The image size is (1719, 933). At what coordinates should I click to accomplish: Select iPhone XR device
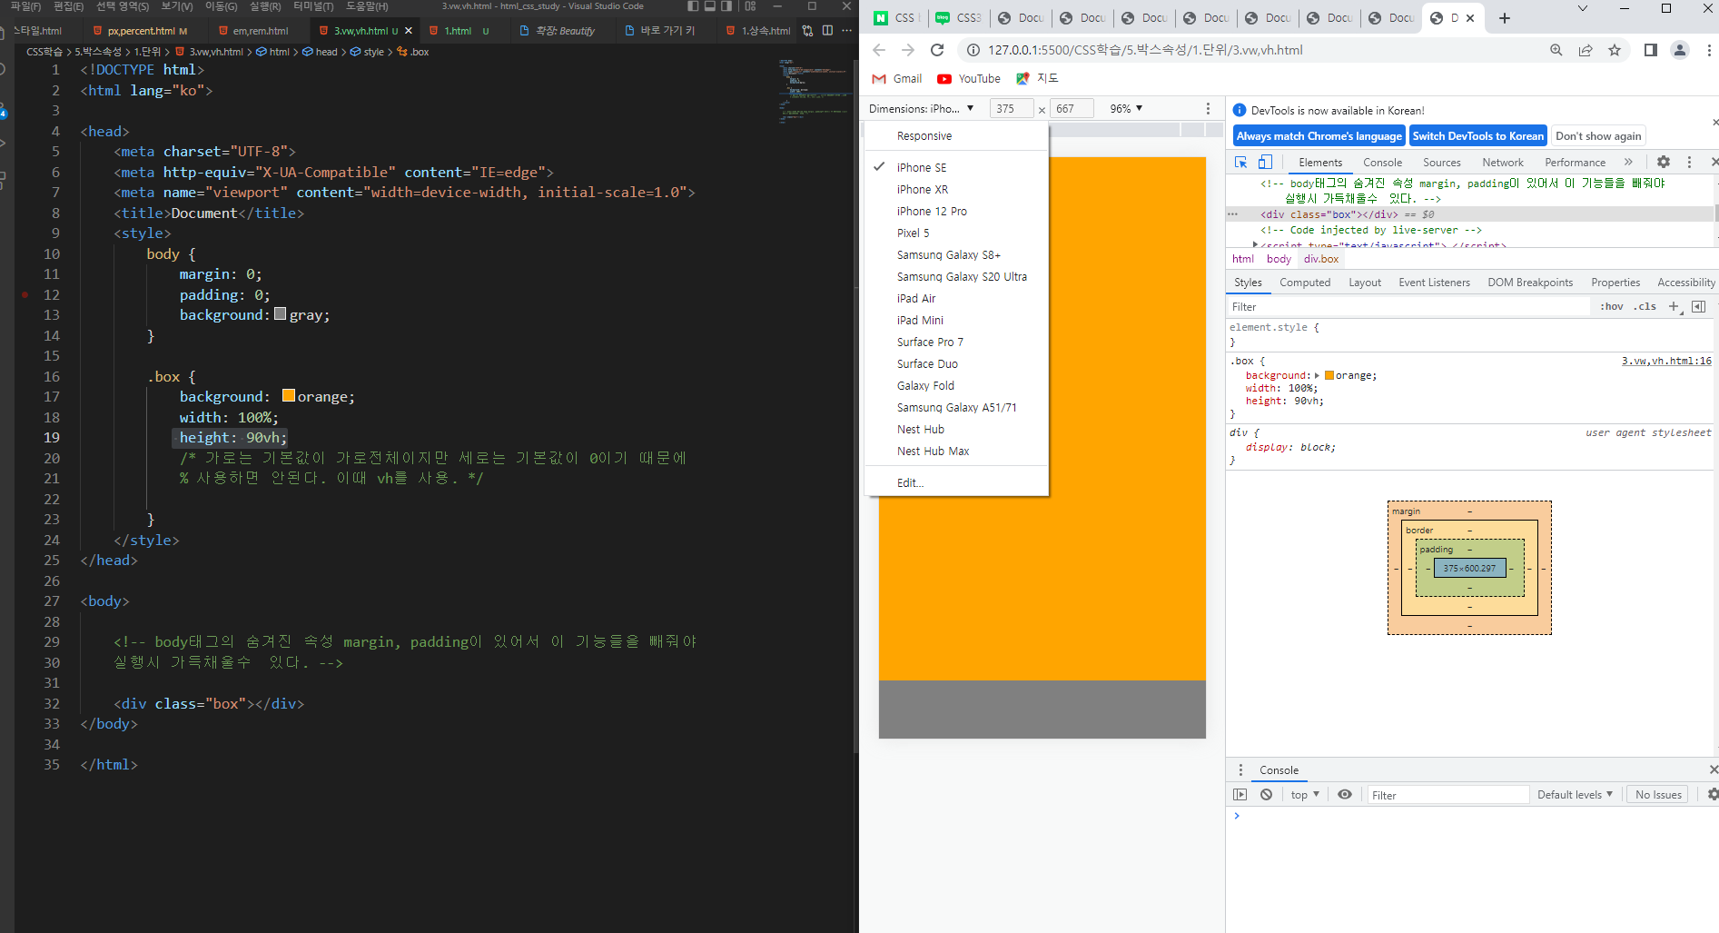pos(922,189)
